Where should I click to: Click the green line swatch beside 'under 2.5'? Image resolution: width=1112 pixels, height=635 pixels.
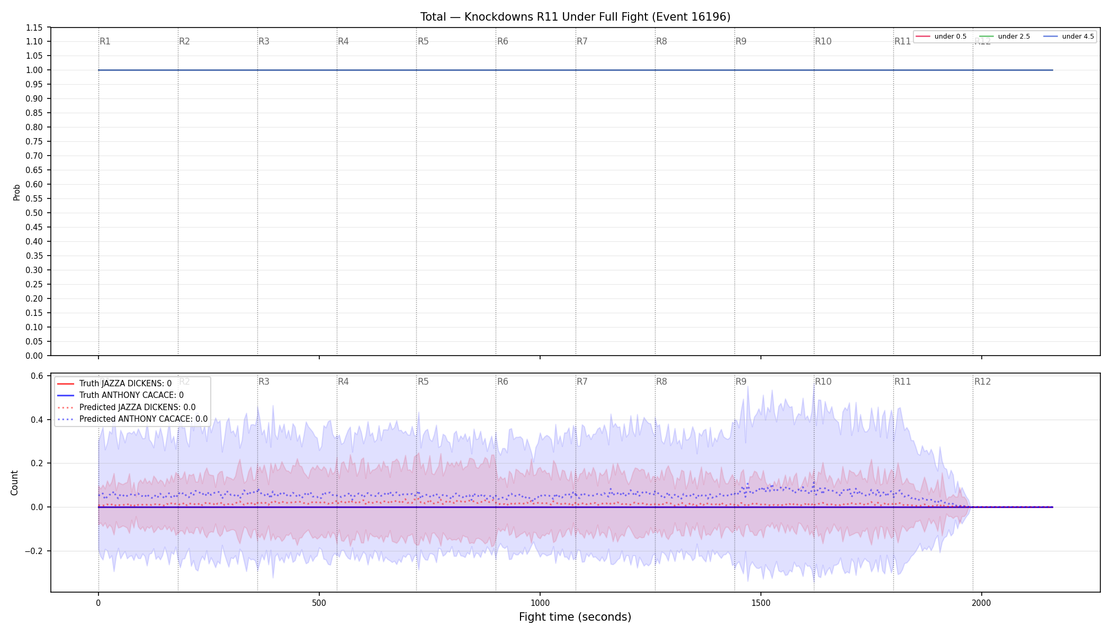(x=987, y=37)
